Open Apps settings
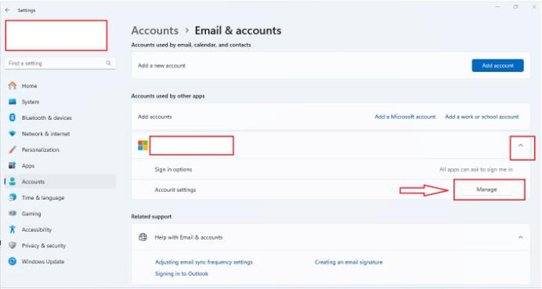This screenshot has width=542, height=289. 60,165
